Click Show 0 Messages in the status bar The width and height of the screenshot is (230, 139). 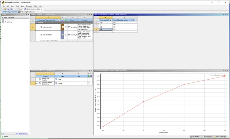[220, 137]
